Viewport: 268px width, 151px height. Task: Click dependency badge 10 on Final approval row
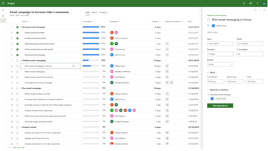point(171,83)
